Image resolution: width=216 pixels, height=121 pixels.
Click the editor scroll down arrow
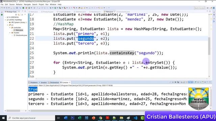(209, 76)
